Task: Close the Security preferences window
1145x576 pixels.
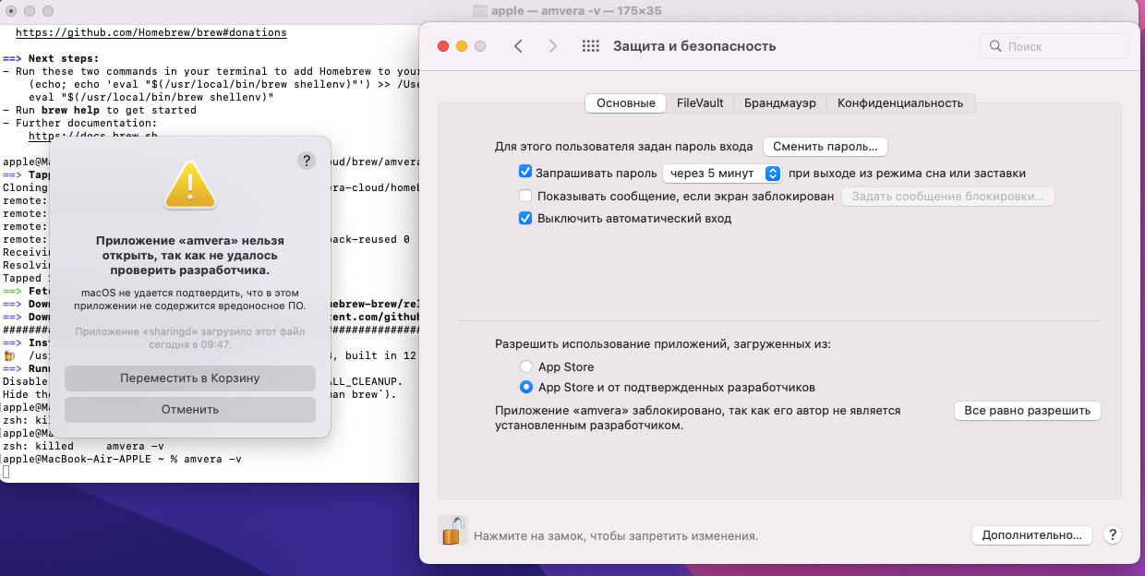Action: tap(442, 46)
